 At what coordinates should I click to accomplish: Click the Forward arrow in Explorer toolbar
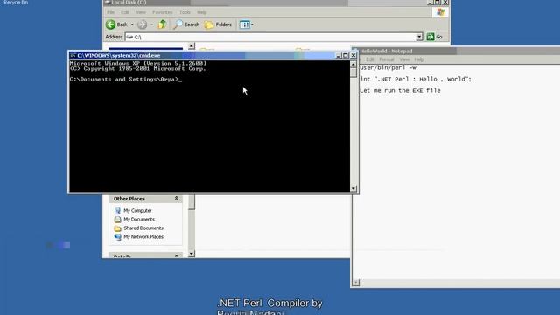point(142,24)
